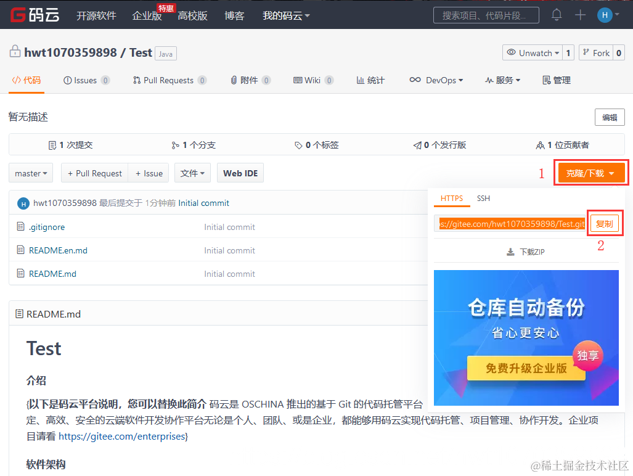Click the clone URL field
633x476 pixels.
coord(510,224)
